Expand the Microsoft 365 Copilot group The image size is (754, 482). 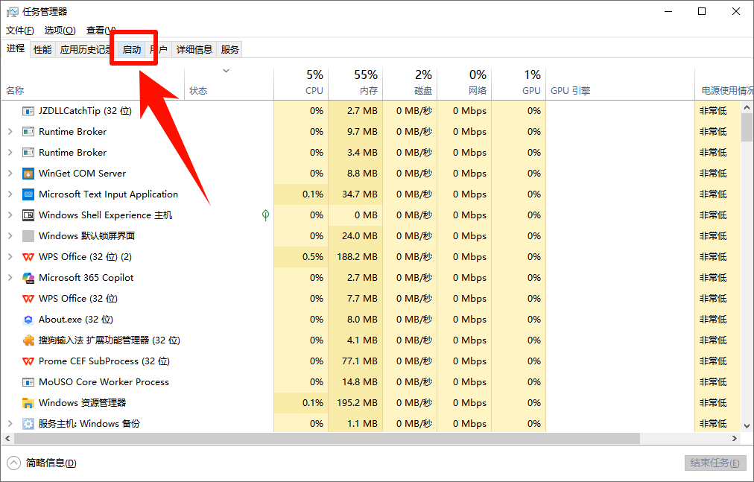10,278
